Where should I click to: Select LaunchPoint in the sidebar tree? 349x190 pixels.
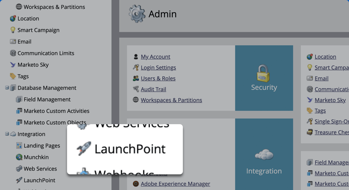[40, 180]
